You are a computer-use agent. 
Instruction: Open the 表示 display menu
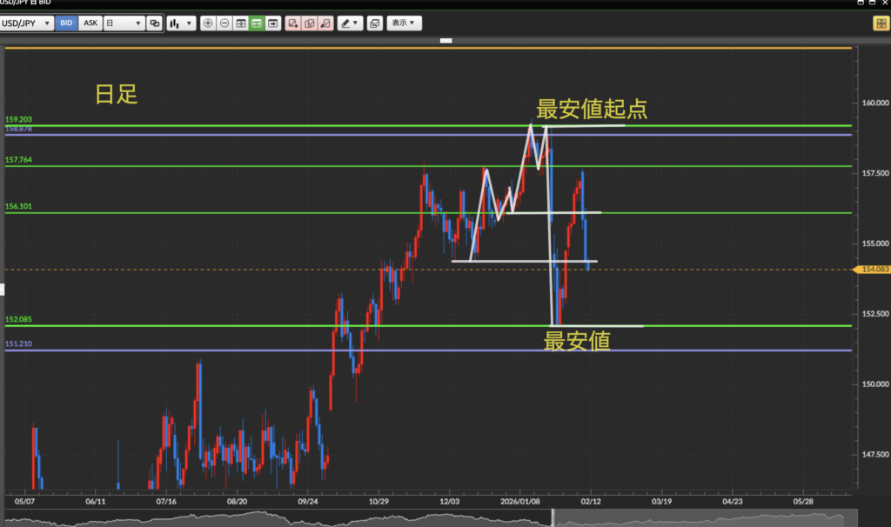(x=404, y=23)
